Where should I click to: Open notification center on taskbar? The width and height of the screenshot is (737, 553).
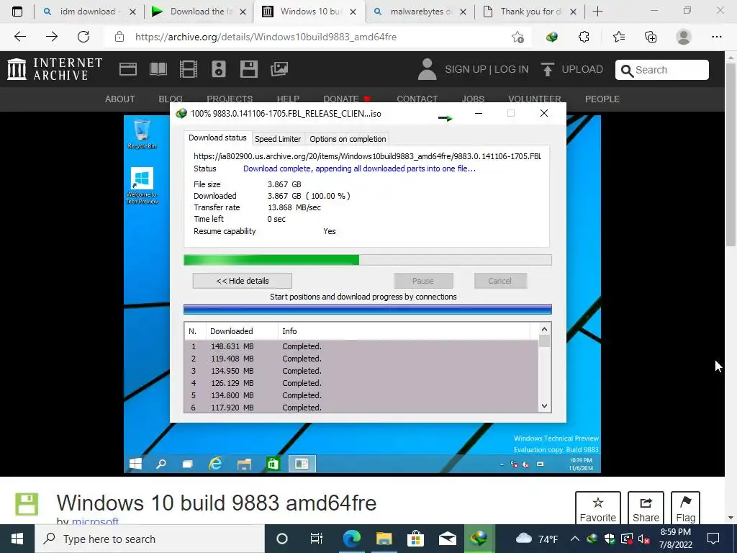(x=713, y=539)
